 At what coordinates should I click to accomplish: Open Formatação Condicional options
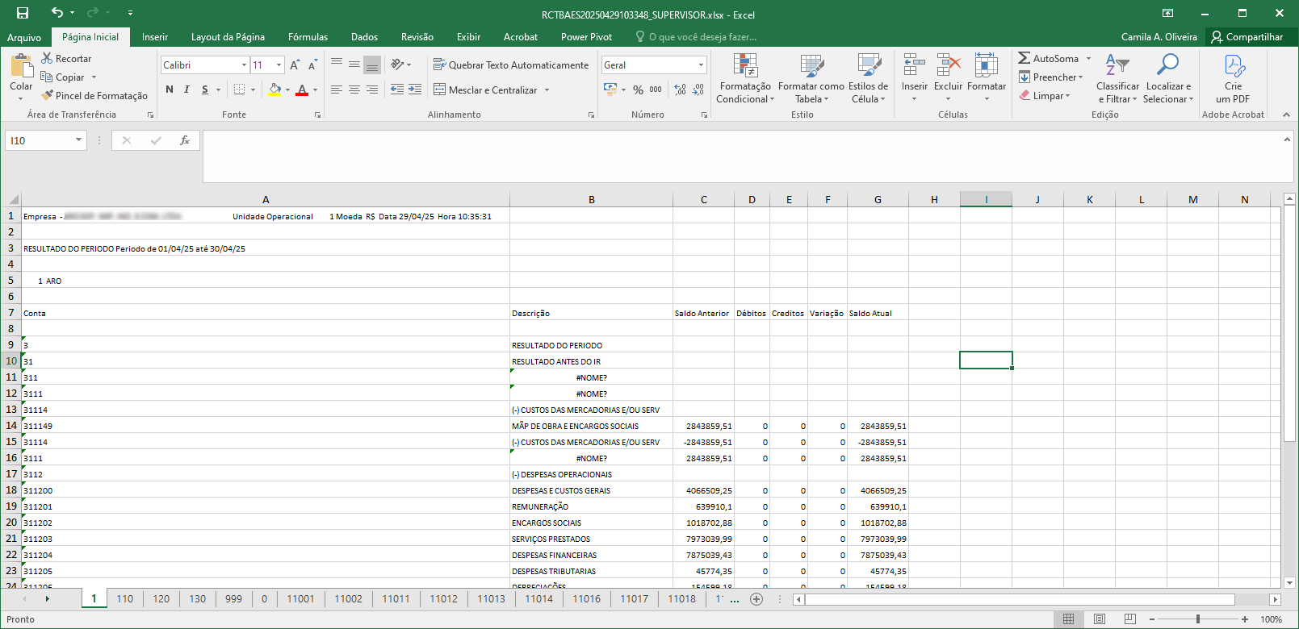[745, 78]
